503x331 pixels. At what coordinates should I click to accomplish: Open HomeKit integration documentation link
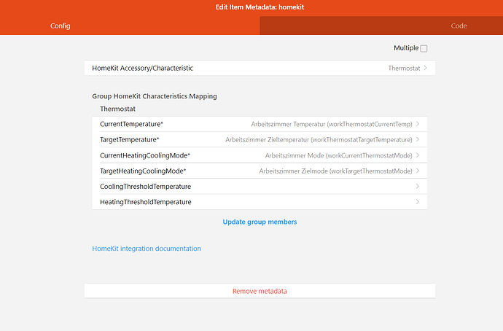(x=147, y=249)
